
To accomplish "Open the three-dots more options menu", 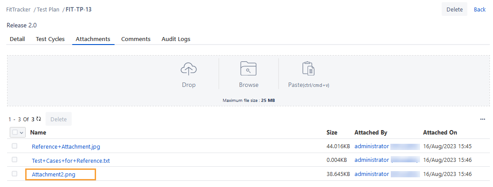I will pyautogui.click(x=482, y=119).
